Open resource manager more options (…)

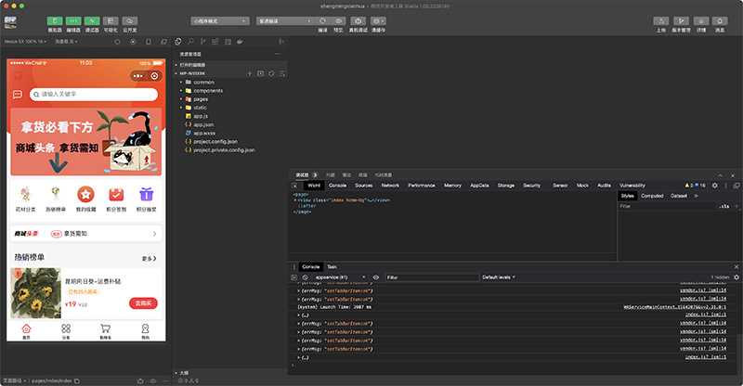(x=278, y=54)
